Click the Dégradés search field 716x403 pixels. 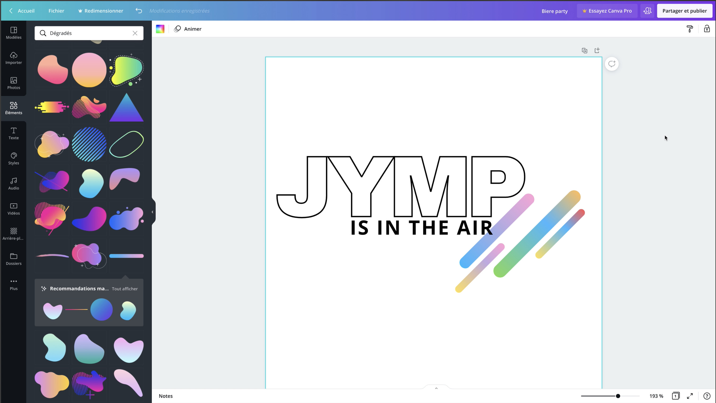point(89,33)
